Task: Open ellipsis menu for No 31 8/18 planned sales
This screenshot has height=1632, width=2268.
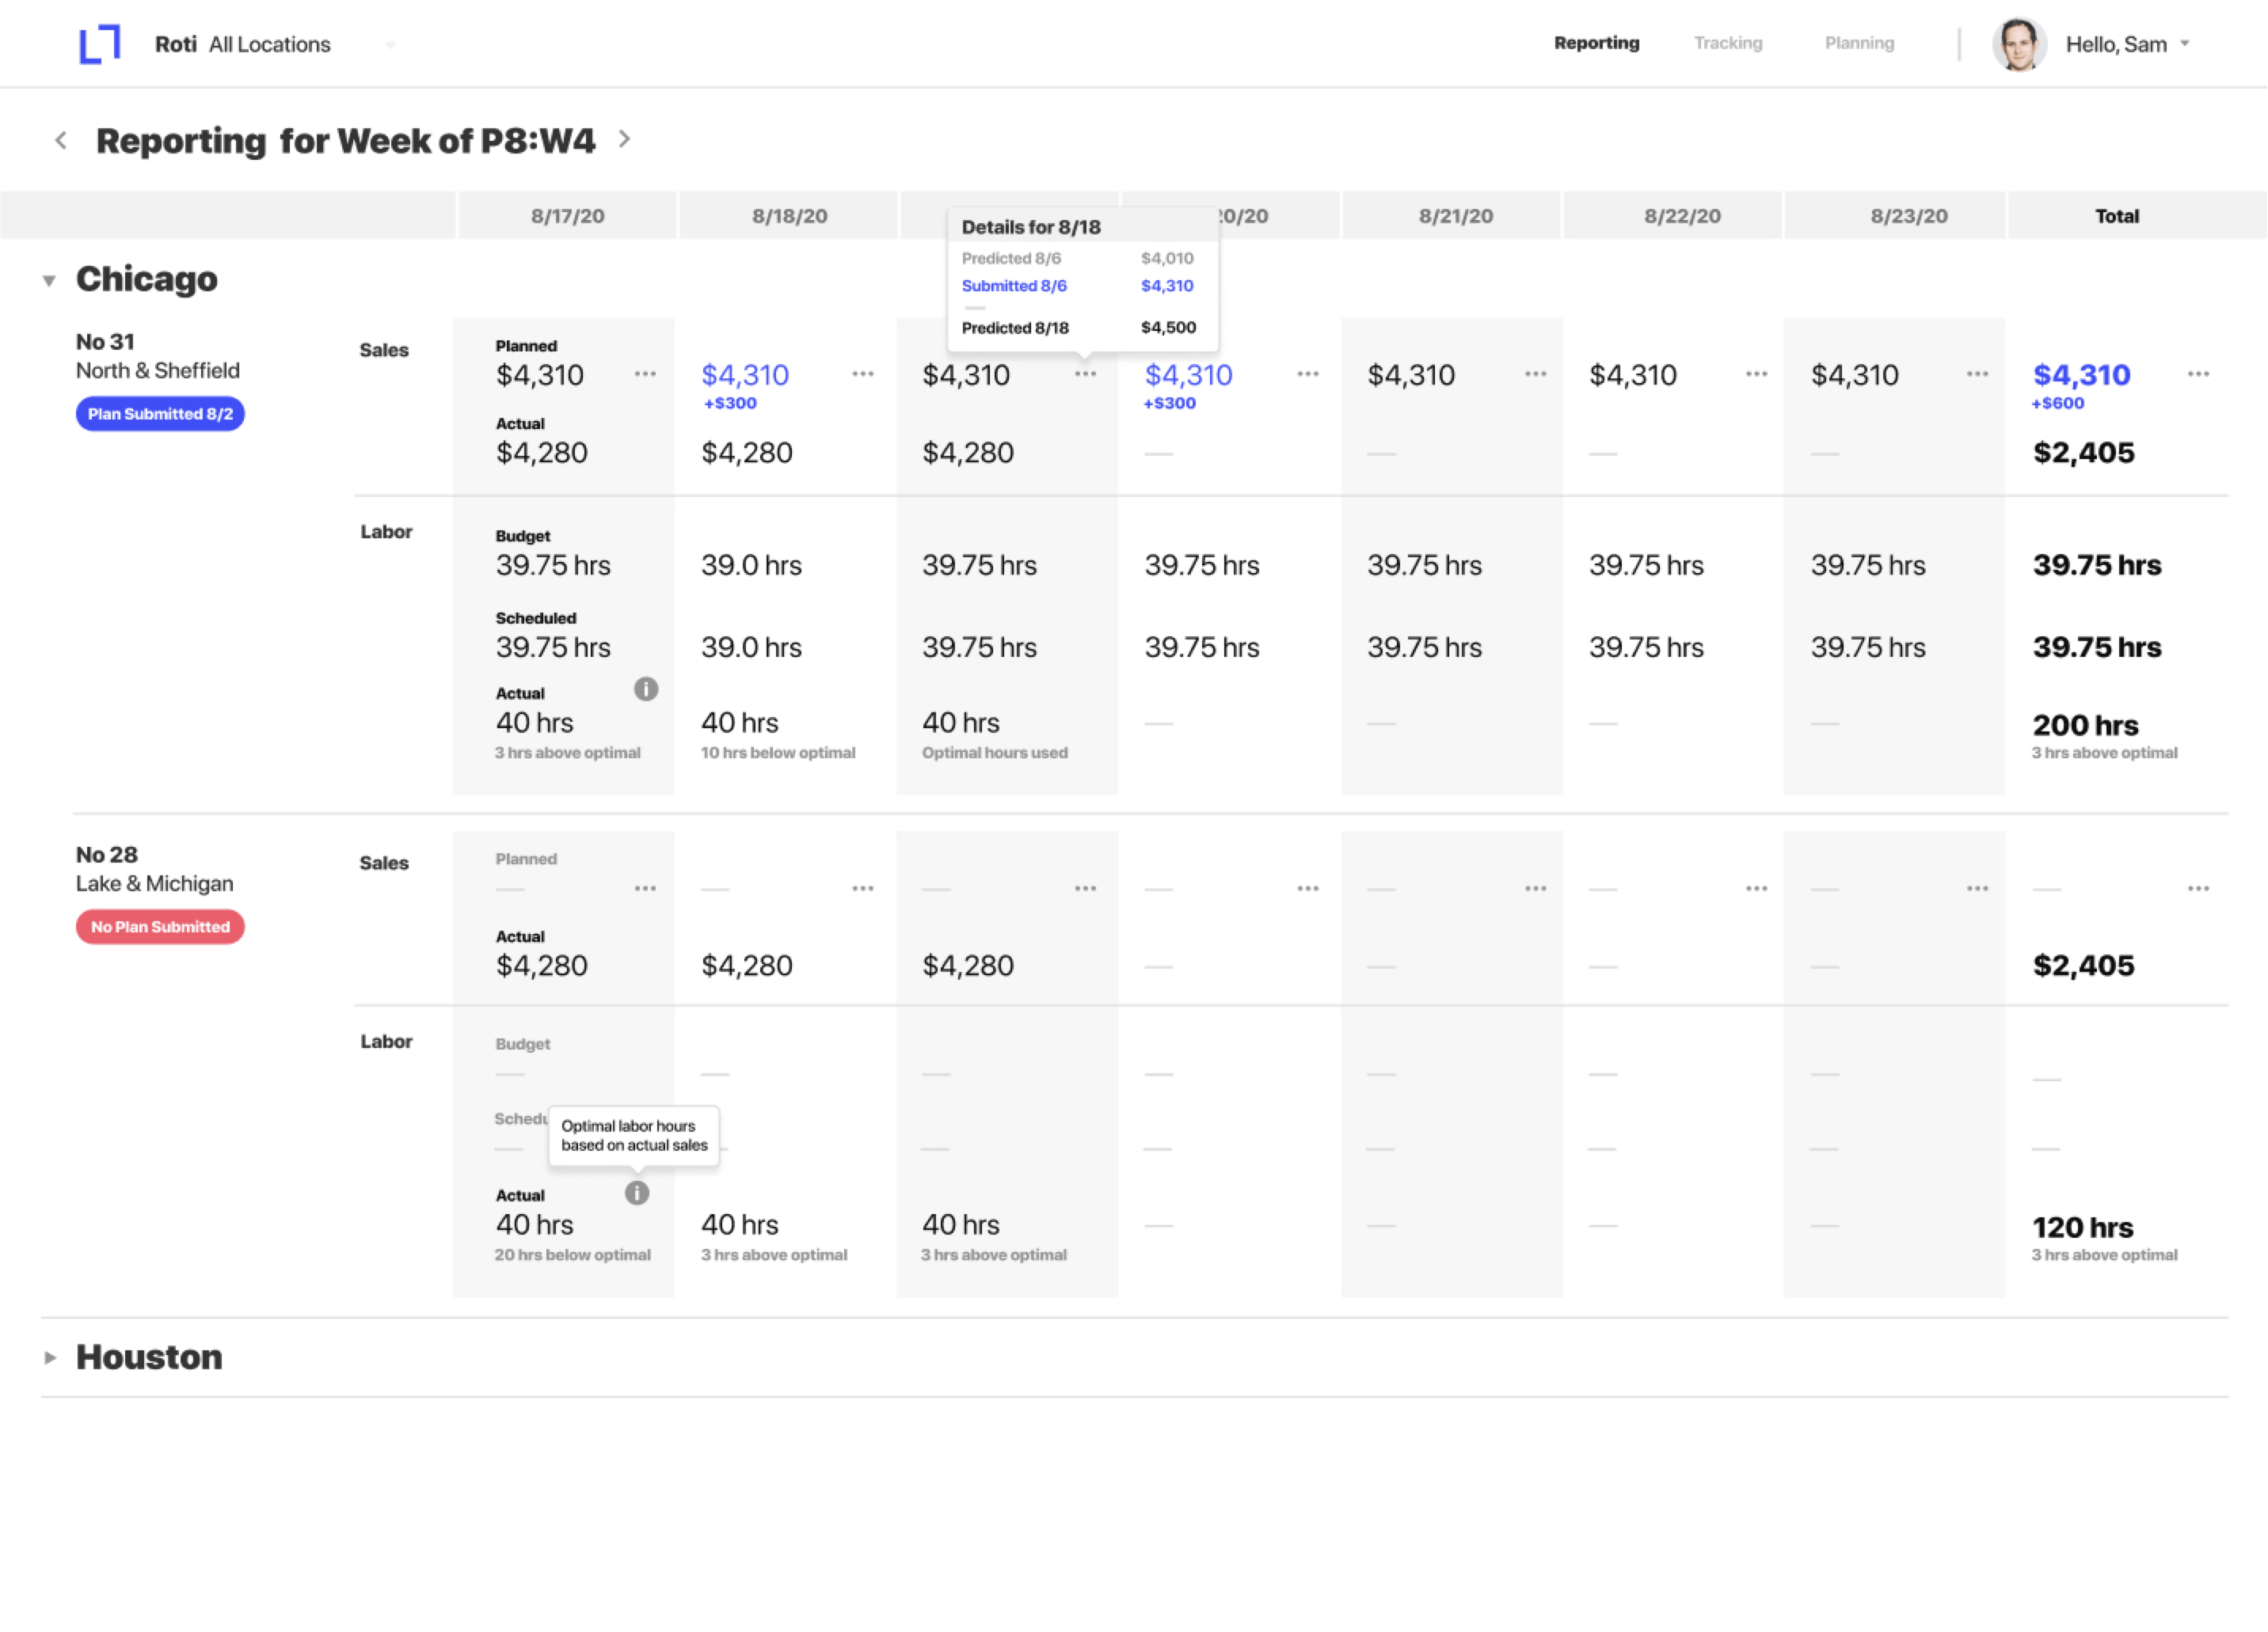Action: (x=863, y=374)
